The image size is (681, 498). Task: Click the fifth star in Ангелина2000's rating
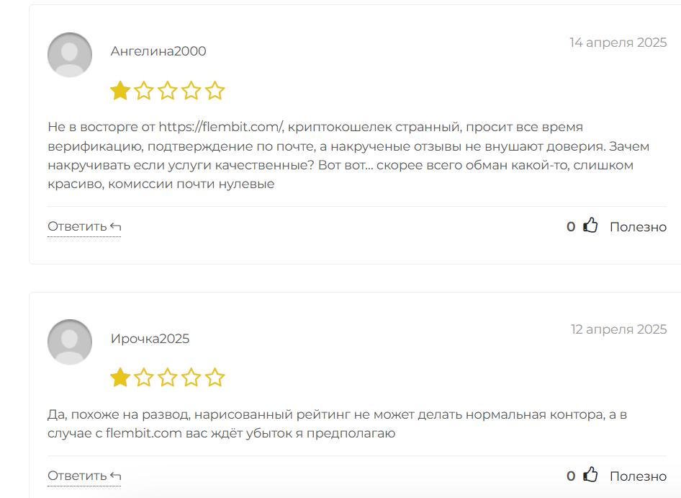click(215, 91)
